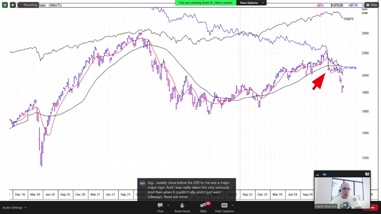Click the 'Mar 24' date axis label
The height and width of the screenshot is (214, 381).
[277, 195]
